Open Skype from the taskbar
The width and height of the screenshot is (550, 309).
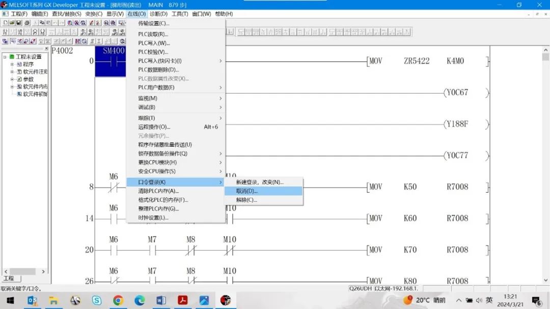tap(97, 300)
